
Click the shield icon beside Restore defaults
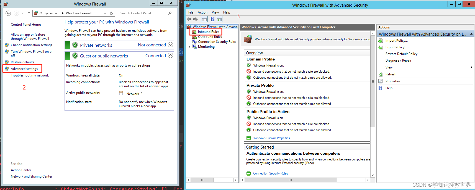tap(7, 62)
